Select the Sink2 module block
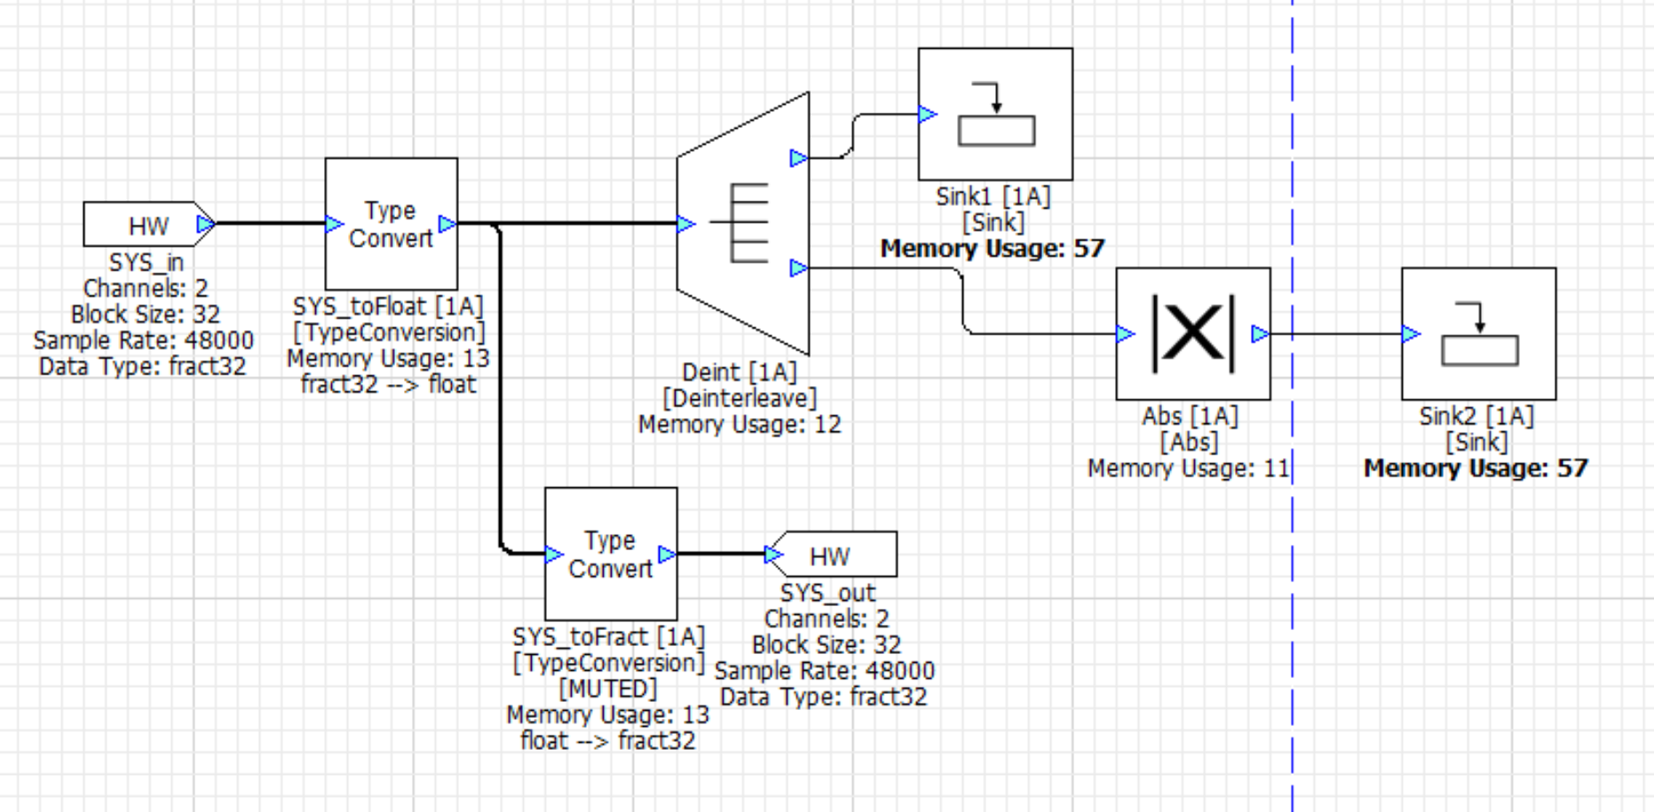Screen dimensions: 1654x812 (x=1478, y=334)
